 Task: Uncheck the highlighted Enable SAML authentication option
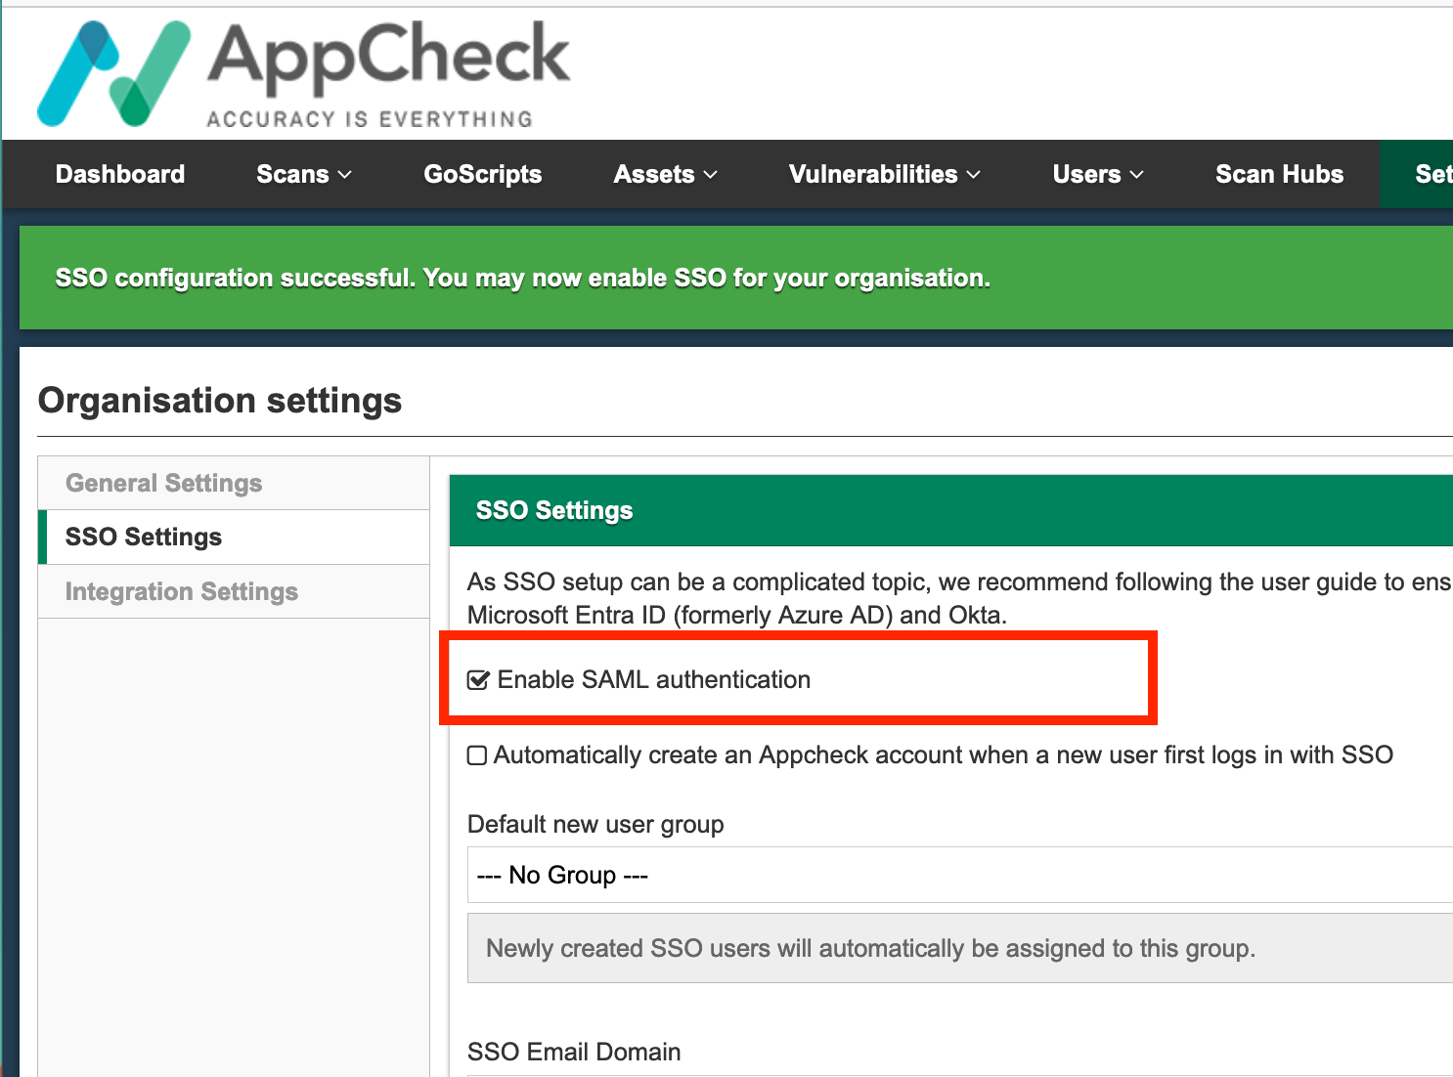[x=478, y=679]
